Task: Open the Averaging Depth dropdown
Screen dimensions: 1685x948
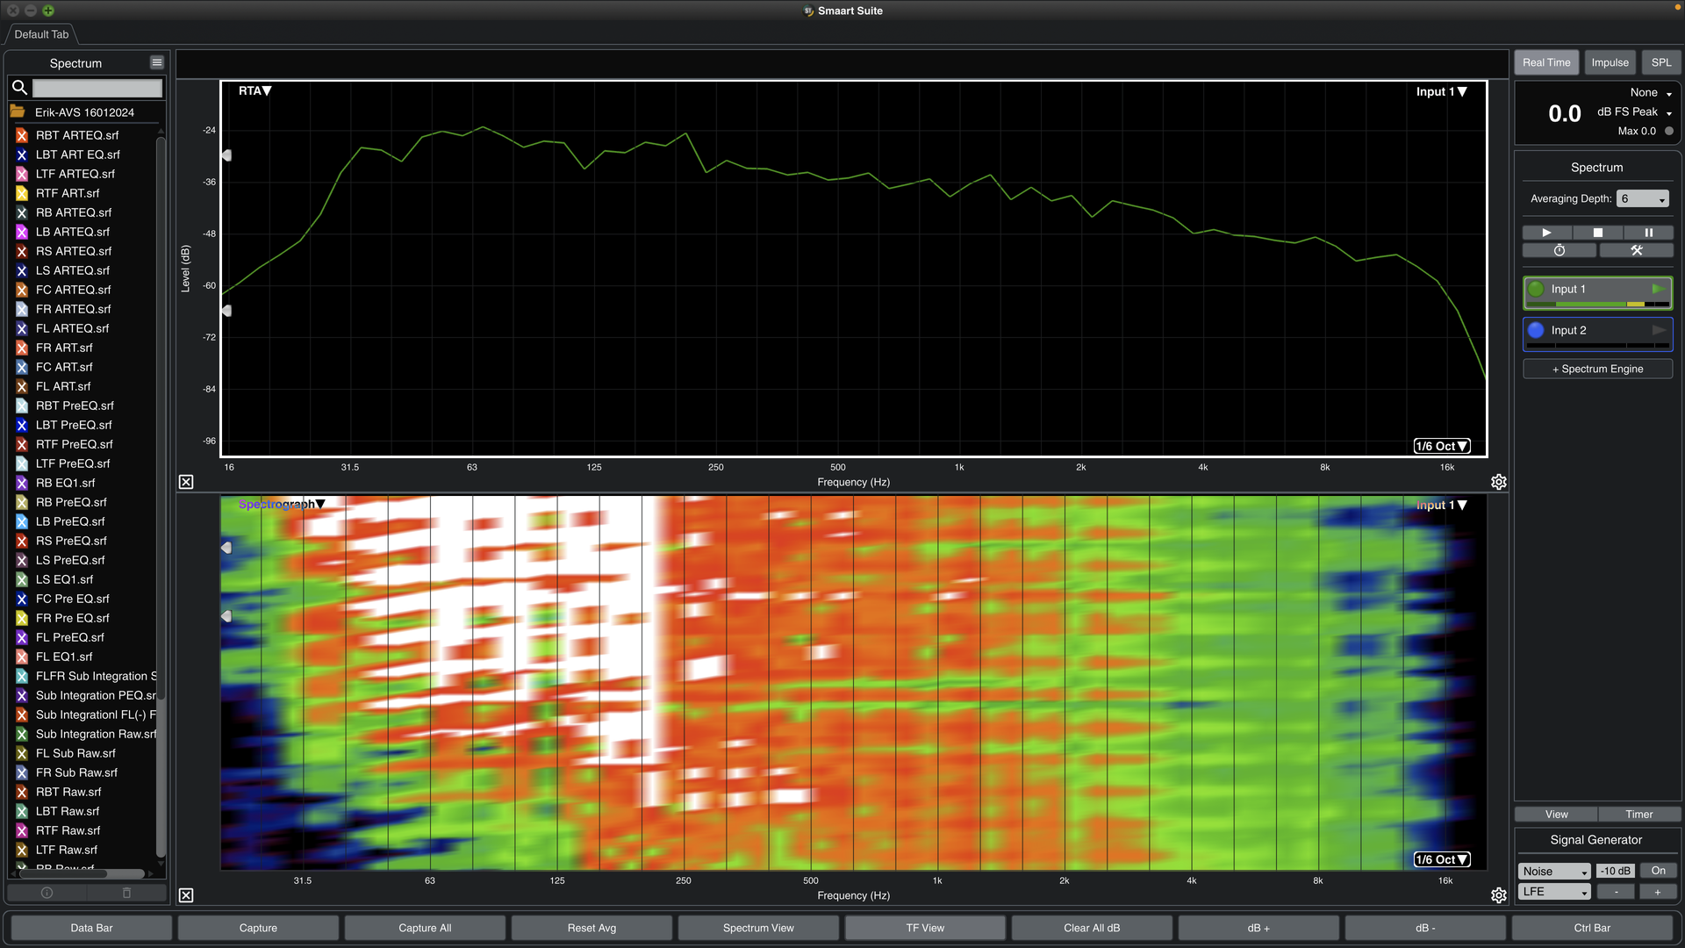Action: (1642, 199)
